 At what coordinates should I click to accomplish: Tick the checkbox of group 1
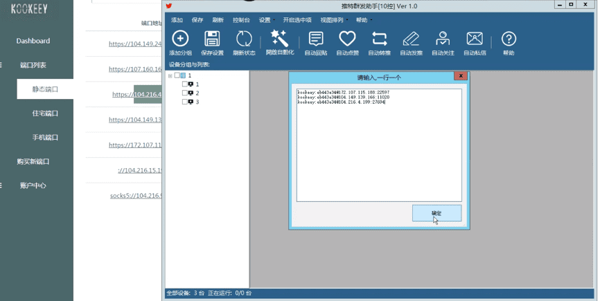[177, 75]
